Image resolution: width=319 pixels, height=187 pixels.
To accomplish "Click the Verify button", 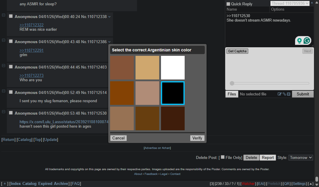I will click(x=197, y=138).
